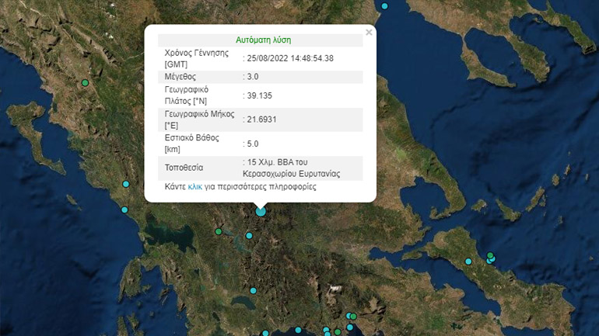Screen dimensions: 599x336
Task: Select the green marker on Euboea's east coast
Action: [x=490, y=255]
